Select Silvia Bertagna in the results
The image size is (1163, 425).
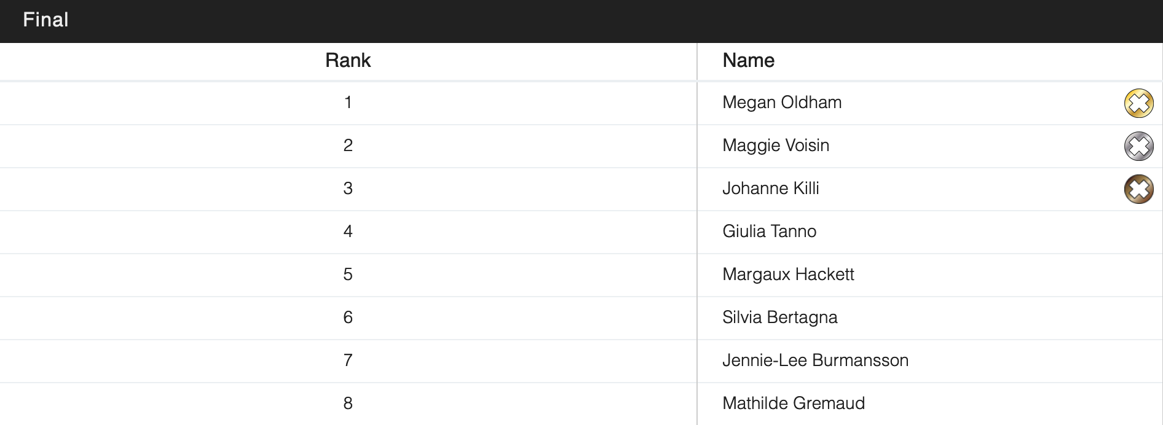(779, 318)
